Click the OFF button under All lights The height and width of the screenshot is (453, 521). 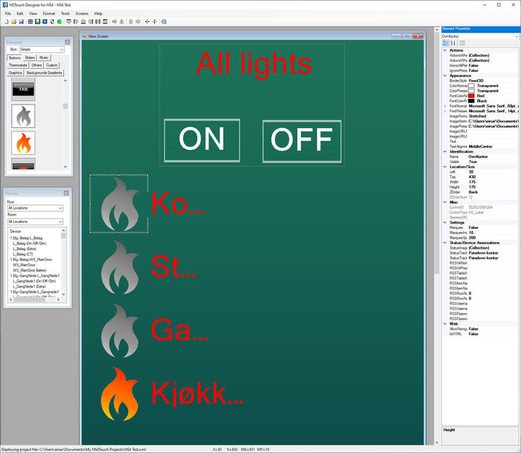point(302,141)
